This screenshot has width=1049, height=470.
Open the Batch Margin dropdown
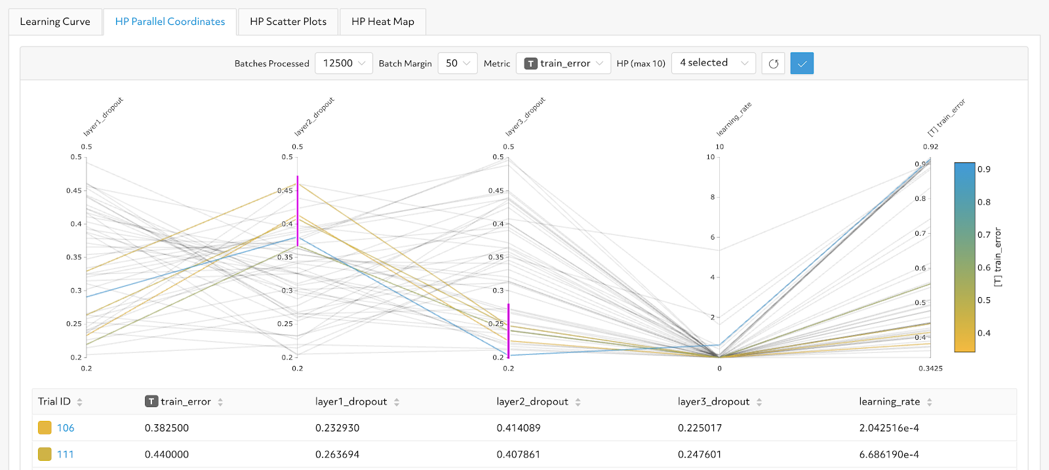(458, 63)
